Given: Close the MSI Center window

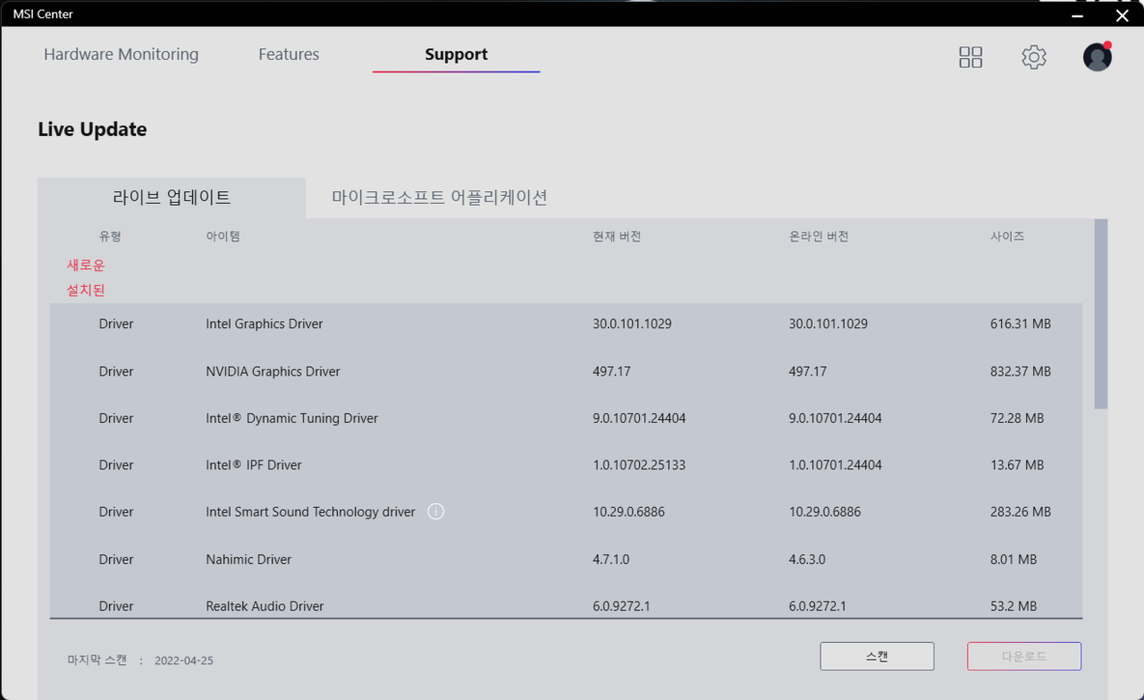Looking at the screenshot, I should (1123, 15).
